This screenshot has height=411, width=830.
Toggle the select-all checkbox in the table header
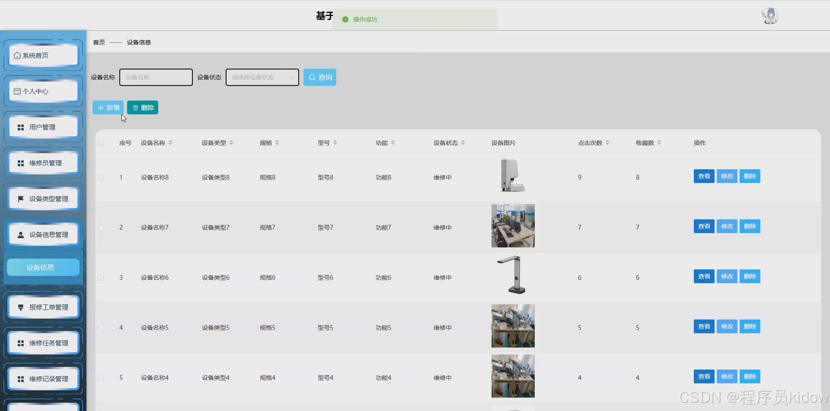click(101, 142)
